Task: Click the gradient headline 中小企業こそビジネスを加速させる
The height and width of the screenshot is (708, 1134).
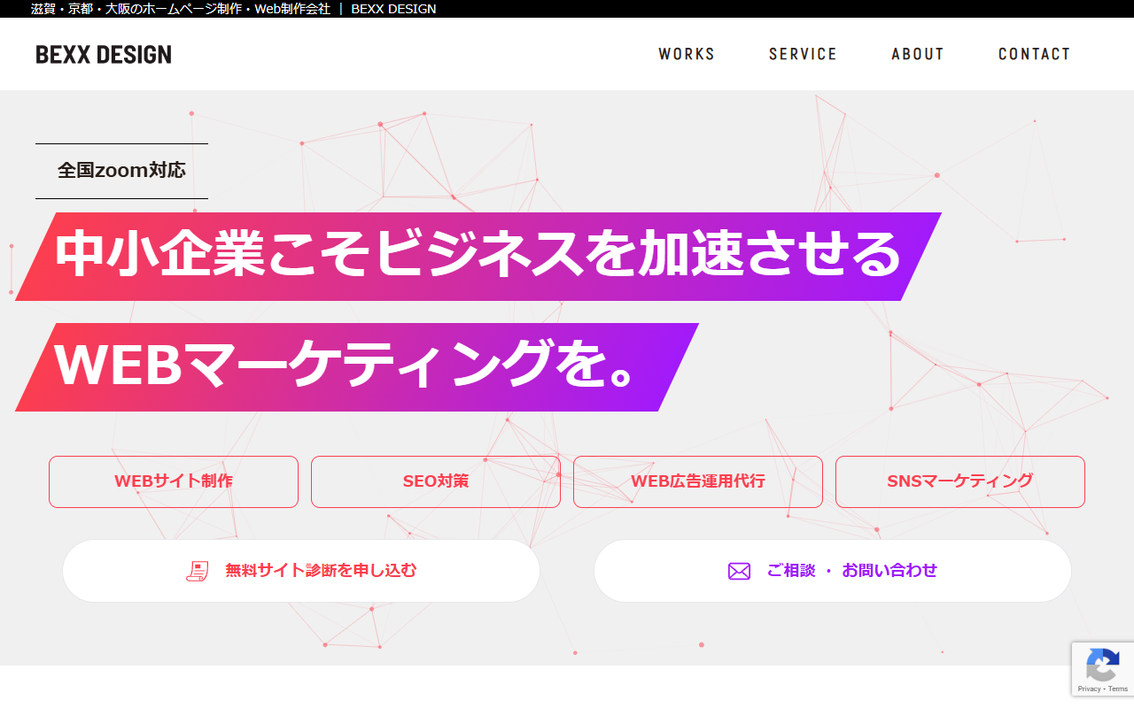Action: pos(477,256)
